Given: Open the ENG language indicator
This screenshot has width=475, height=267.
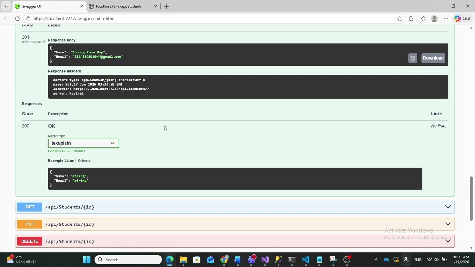Looking at the screenshot, I should [418, 260].
